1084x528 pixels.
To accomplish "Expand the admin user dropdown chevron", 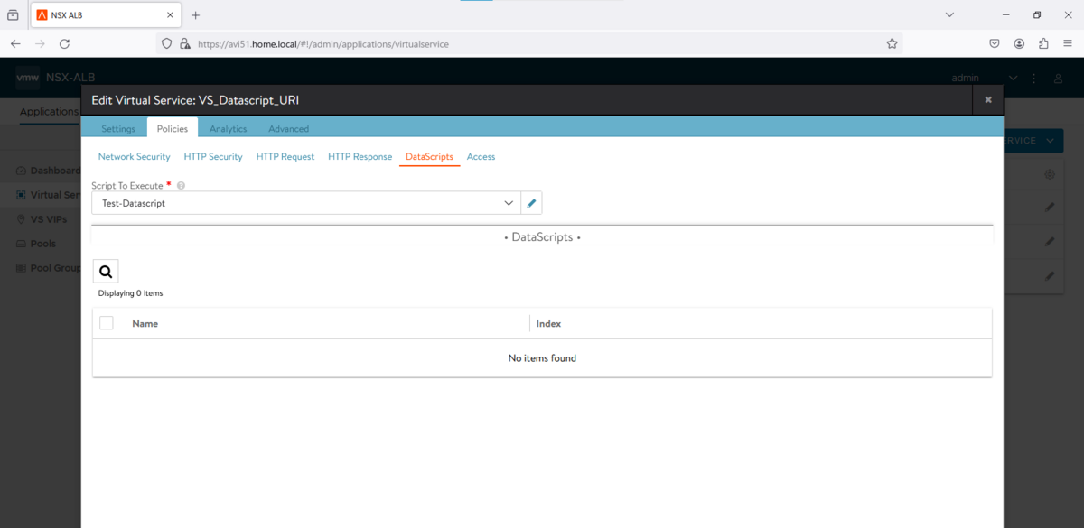I will [x=1014, y=79].
